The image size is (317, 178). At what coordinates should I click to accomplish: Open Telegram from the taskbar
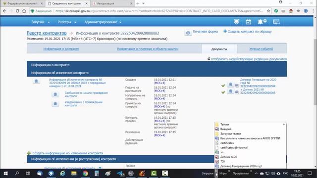pyautogui.click(x=121, y=174)
